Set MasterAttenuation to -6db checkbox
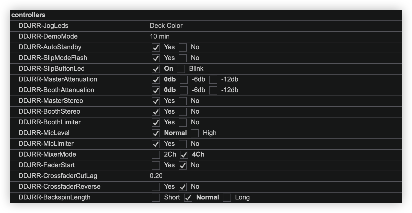The height and width of the screenshot is (213, 412). tap(184, 80)
